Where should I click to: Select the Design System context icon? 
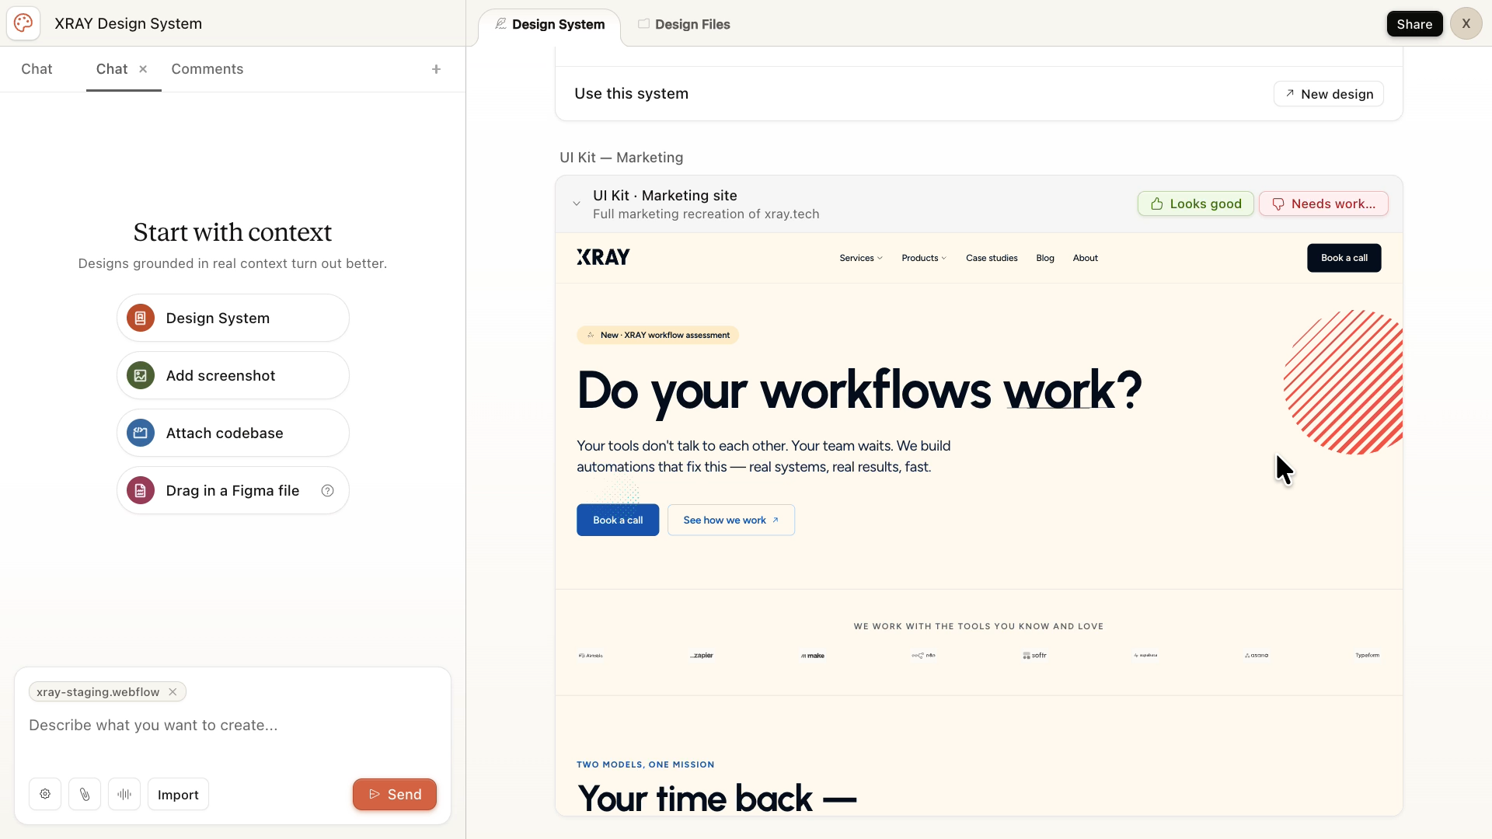(x=140, y=317)
